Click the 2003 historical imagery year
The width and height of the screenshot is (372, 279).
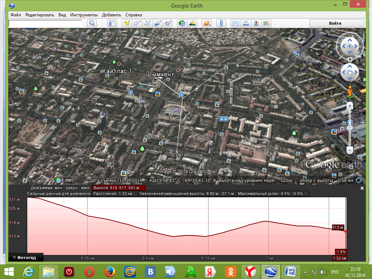click(x=69, y=180)
